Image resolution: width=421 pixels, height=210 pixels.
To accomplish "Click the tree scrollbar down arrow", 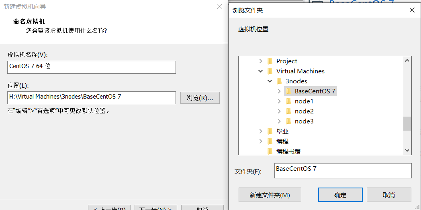I will coord(407,151).
